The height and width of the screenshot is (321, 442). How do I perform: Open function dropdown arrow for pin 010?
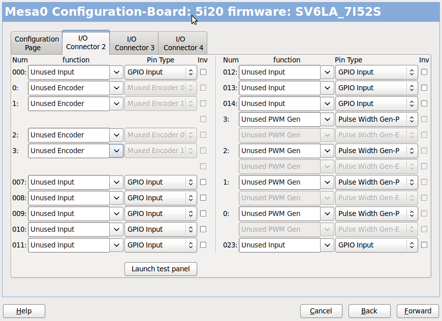(116, 230)
